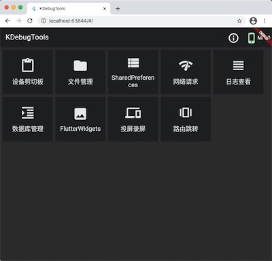Screen dimensions: 272x261
Task: Click the green phone device icon
Action: [x=252, y=38]
